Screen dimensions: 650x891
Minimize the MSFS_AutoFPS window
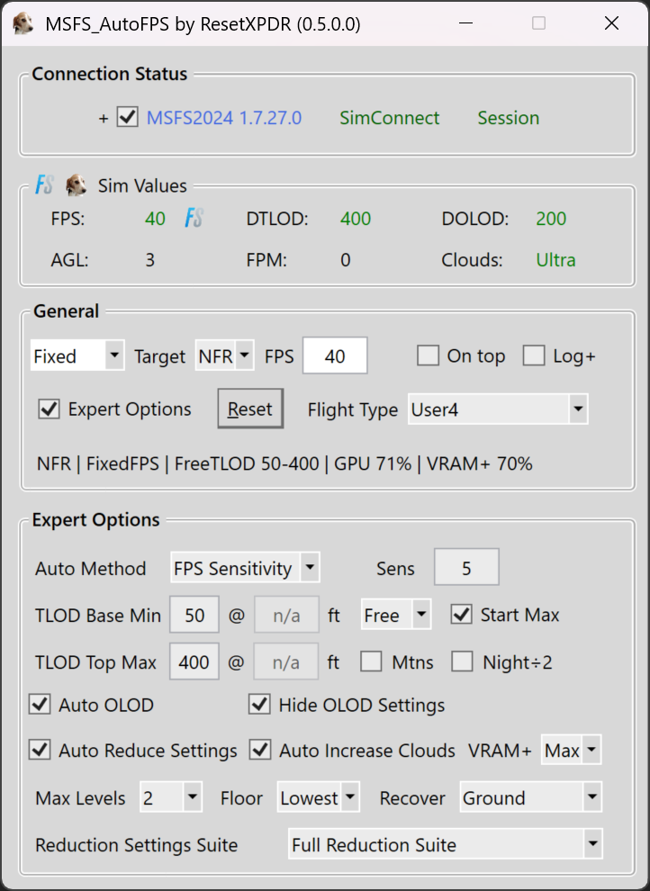pos(466,23)
